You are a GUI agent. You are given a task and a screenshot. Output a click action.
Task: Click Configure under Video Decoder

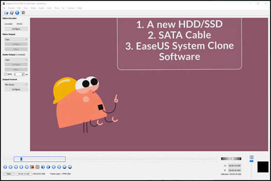point(16,29)
